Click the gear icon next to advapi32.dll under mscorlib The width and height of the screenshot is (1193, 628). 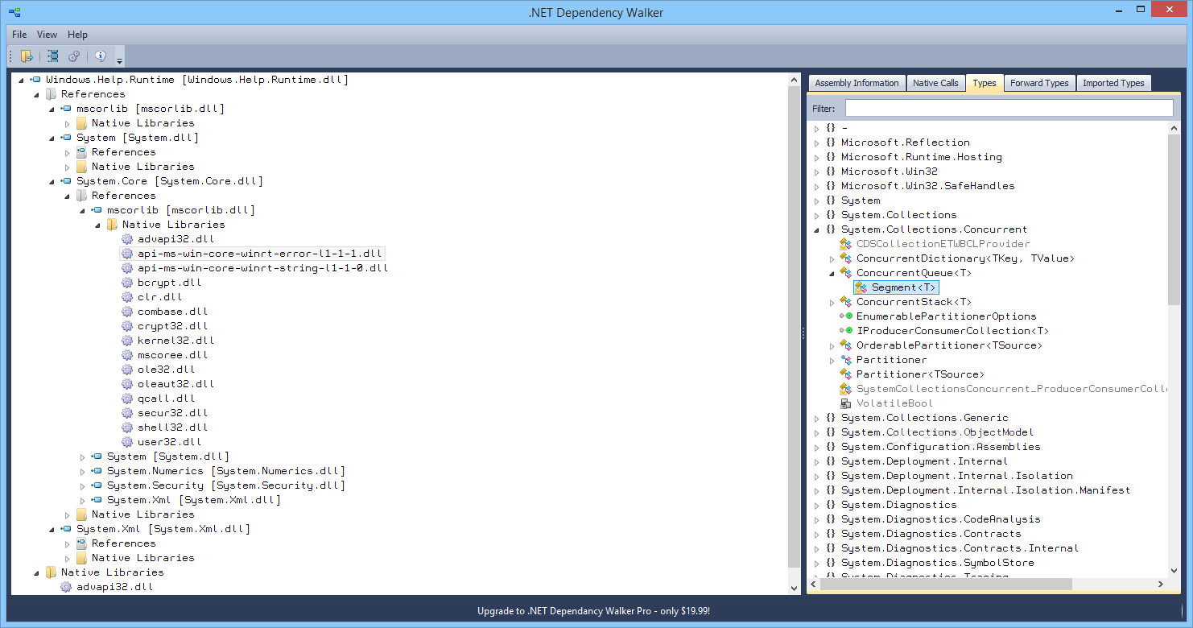(127, 239)
